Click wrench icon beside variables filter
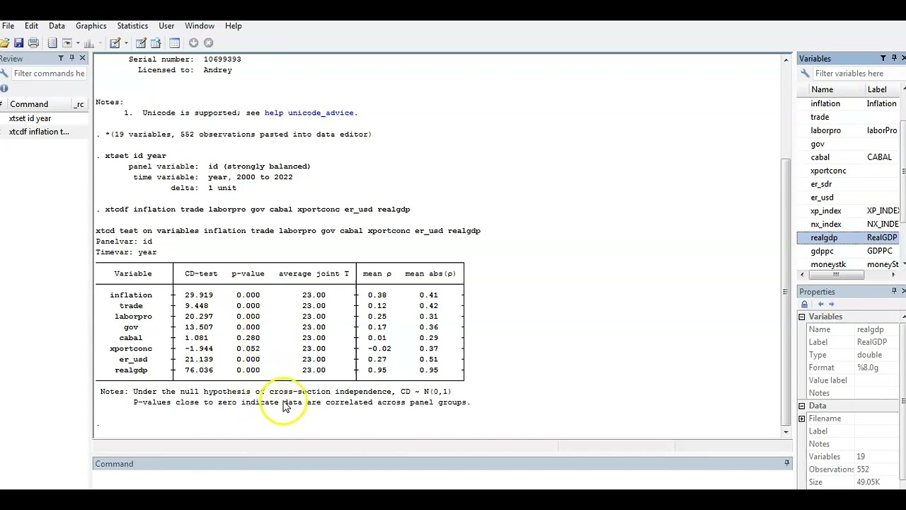Image resolution: width=906 pixels, height=510 pixels. [x=805, y=74]
